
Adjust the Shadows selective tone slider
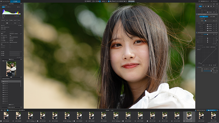(208, 29)
